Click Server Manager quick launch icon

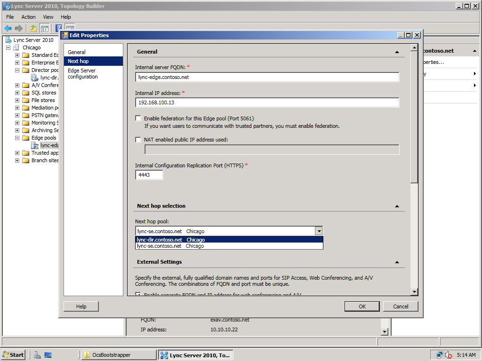tap(38, 355)
